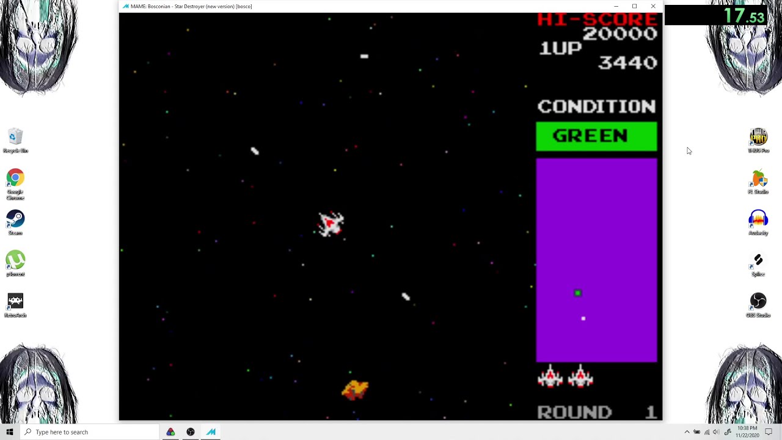Switch to OBS Studio in the taskbar
782x440 pixels.
(191, 432)
